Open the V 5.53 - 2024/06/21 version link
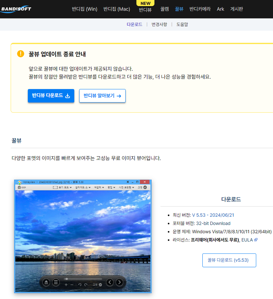The height and width of the screenshot is (299, 273). pos(213,215)
